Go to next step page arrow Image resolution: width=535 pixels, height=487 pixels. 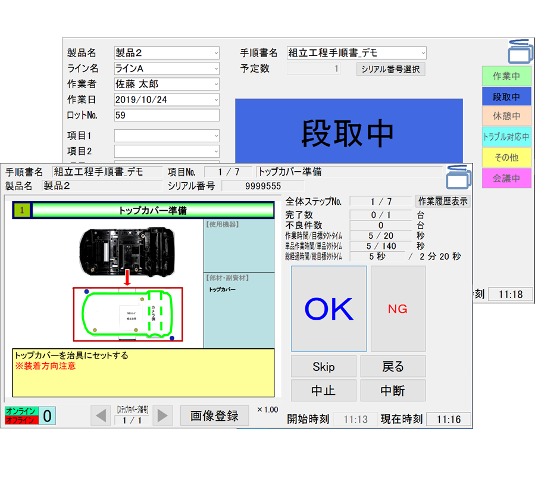162,415
